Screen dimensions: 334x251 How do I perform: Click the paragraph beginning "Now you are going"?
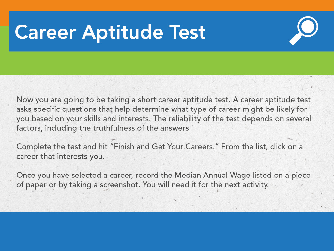click(164, 114)
